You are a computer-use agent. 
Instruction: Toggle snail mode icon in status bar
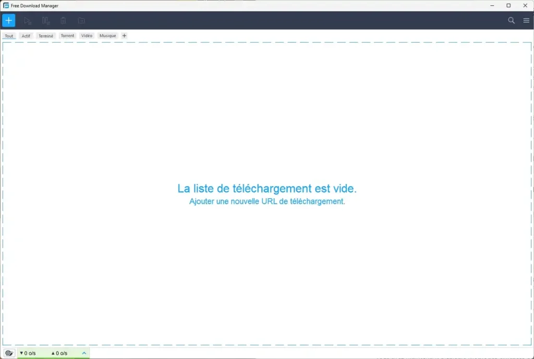tap(9, 353)
